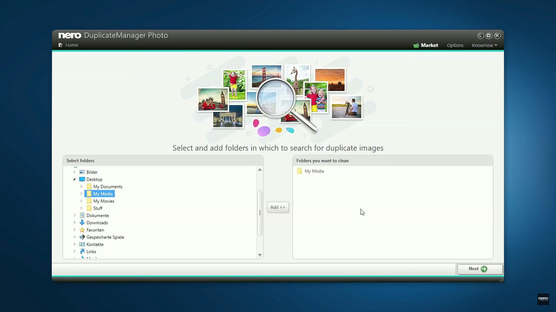Click the Downloads arrow icon
Viewport: 556px width, 312px height.
(82, 222)
